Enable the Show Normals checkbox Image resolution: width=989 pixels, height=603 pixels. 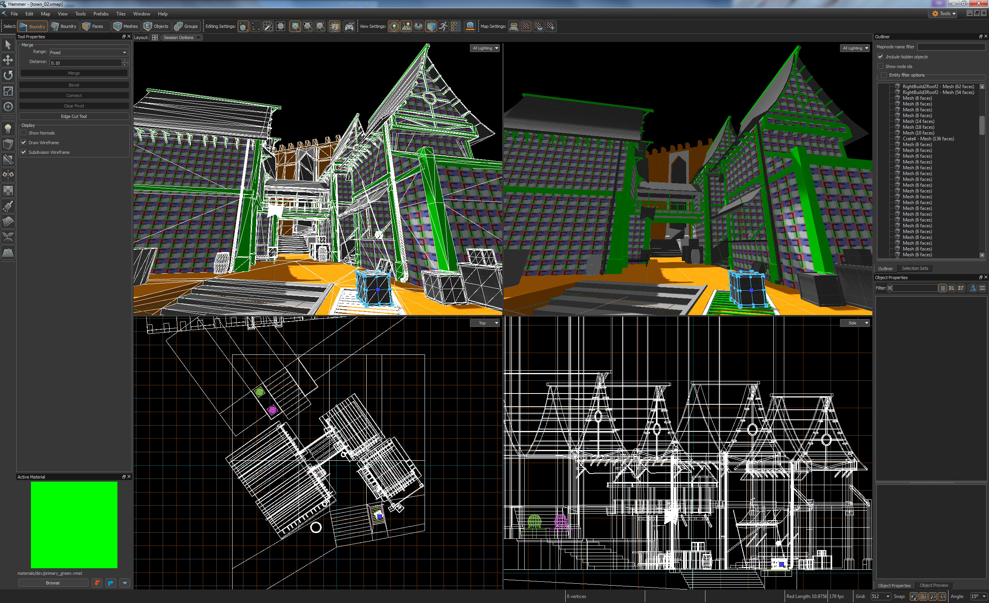24,133
